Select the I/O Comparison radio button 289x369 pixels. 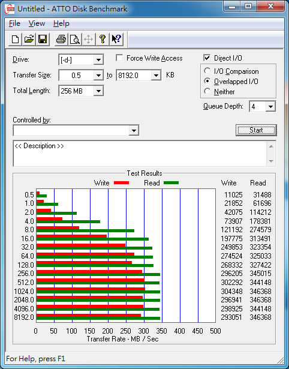(207, 71)
